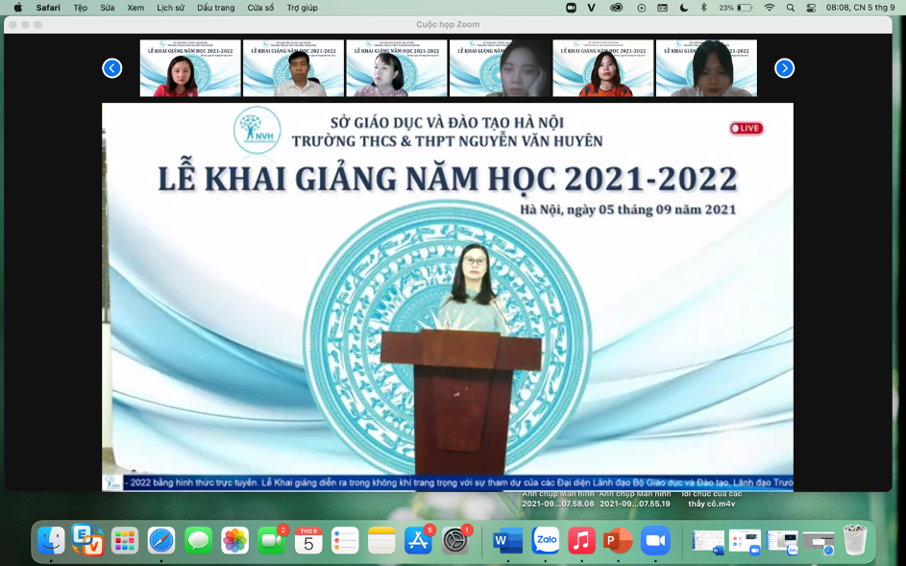Expand the Wi-Fi status menu

(769, 8)
